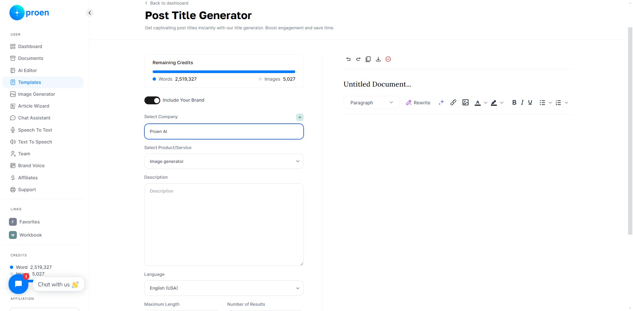Click the AI sparkle icon in toolbar
The height and width of the screenshot is (311, 633).
(x=441, y=102)
